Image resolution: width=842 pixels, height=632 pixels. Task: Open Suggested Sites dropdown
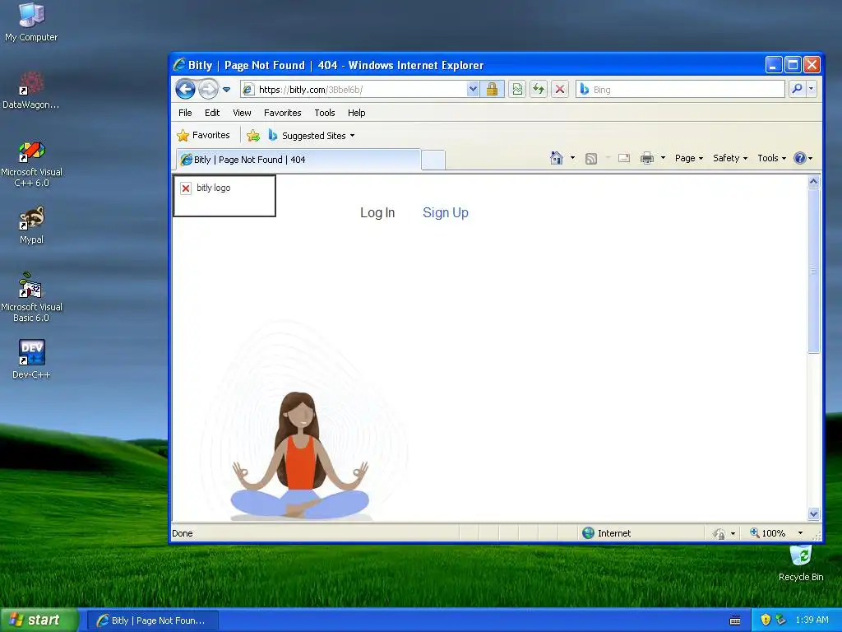click(x=312, y=136)
